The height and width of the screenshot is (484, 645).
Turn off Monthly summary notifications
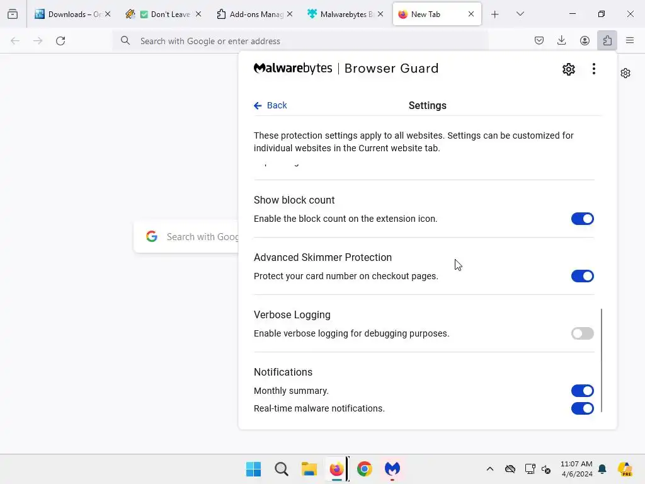coord(582,391)
